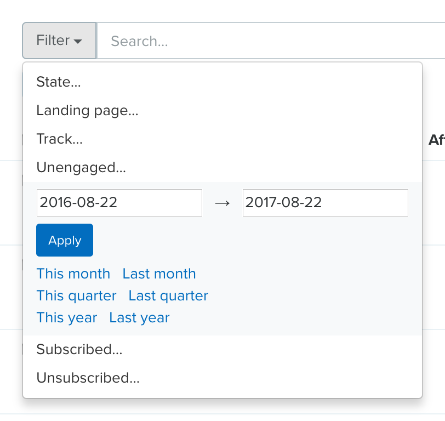Pick the Last month shortcut

(x=159, y=274)
